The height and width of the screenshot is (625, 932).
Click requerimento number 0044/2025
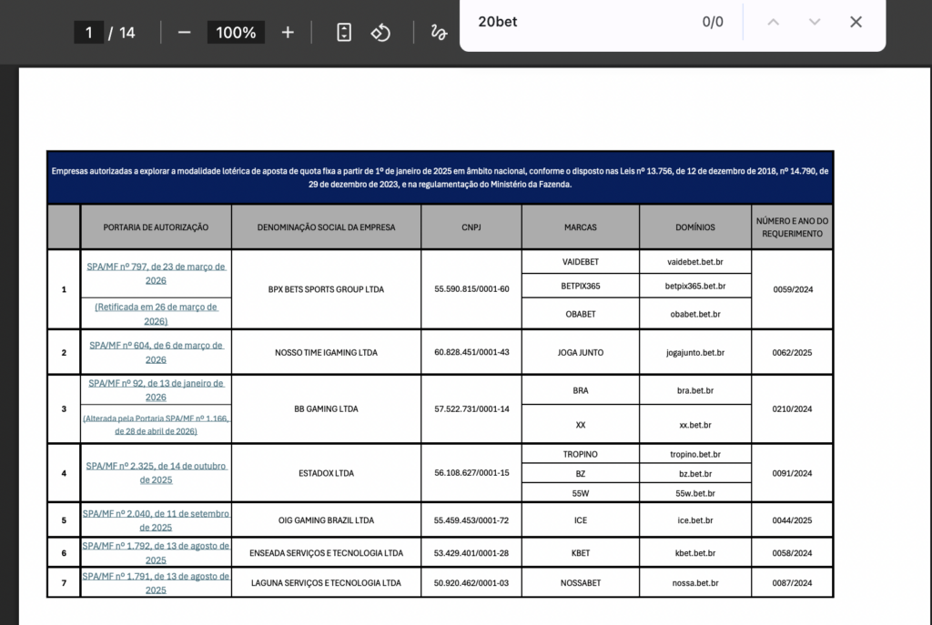coord(793,520)
